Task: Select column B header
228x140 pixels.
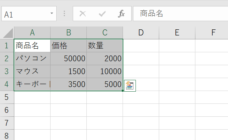Action: point(68,33)
